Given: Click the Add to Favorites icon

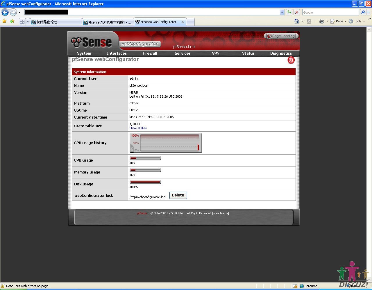Looking at the screenshot, I should coord(12,21).
